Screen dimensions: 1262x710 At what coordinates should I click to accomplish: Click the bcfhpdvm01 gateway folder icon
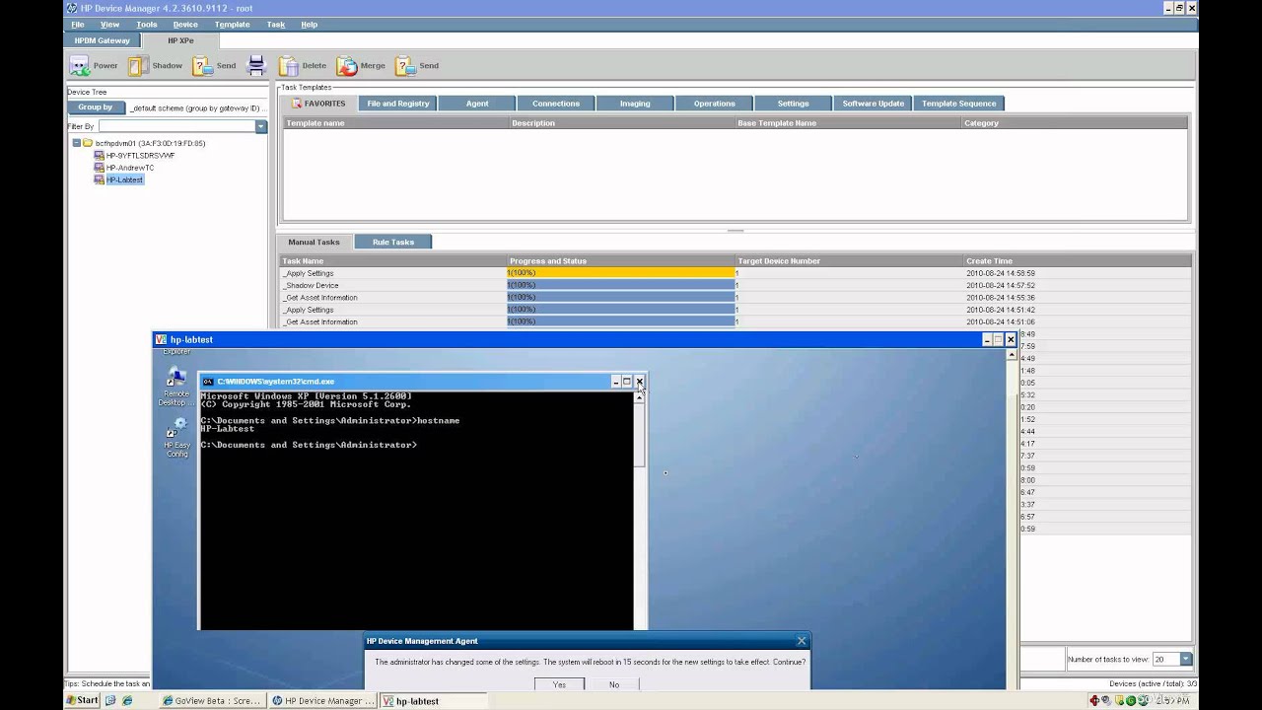[x=88, y=143]
